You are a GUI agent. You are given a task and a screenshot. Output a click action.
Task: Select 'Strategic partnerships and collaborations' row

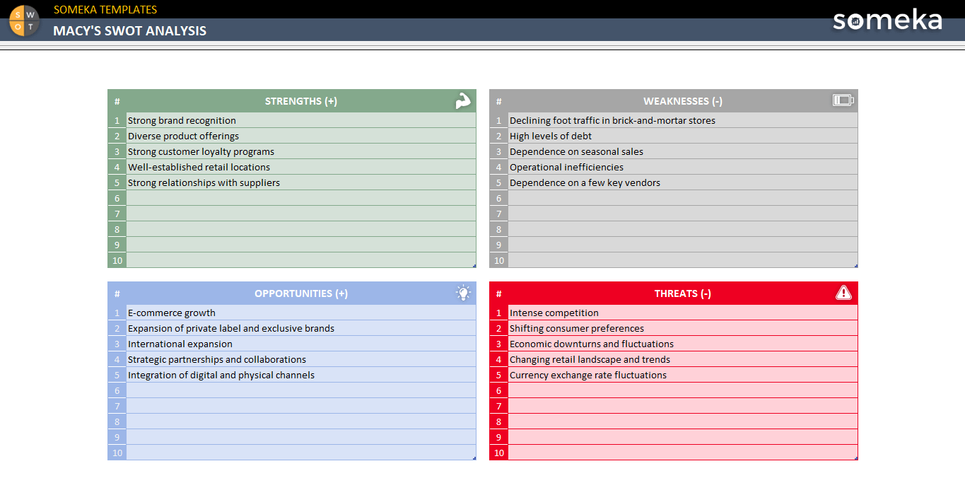click(301, 359)
